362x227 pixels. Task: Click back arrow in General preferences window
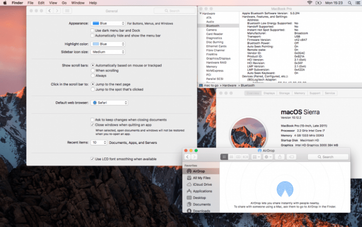50,11
